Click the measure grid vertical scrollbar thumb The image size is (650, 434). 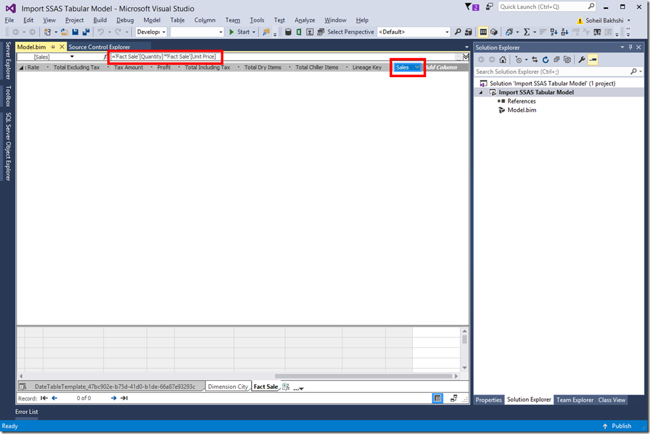pos(464,340)
